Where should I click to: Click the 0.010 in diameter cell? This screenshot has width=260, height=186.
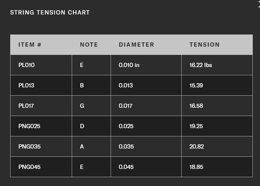tap(129, 65)
